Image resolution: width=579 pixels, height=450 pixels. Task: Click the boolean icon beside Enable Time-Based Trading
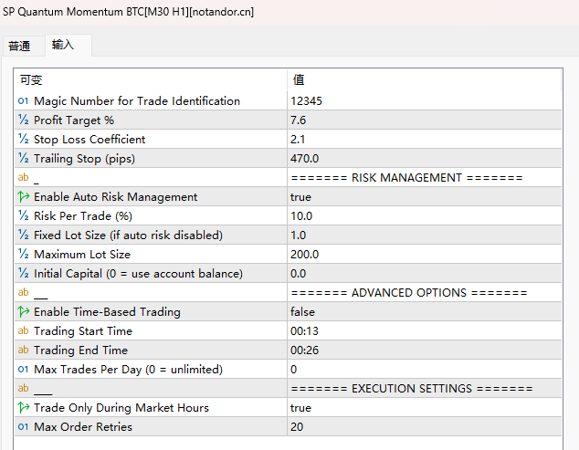(23, 312)
